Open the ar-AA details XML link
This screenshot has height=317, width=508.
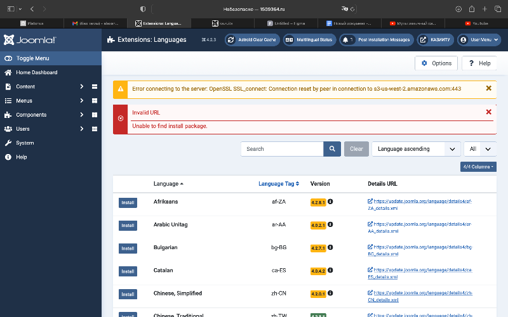pos(420,228)
